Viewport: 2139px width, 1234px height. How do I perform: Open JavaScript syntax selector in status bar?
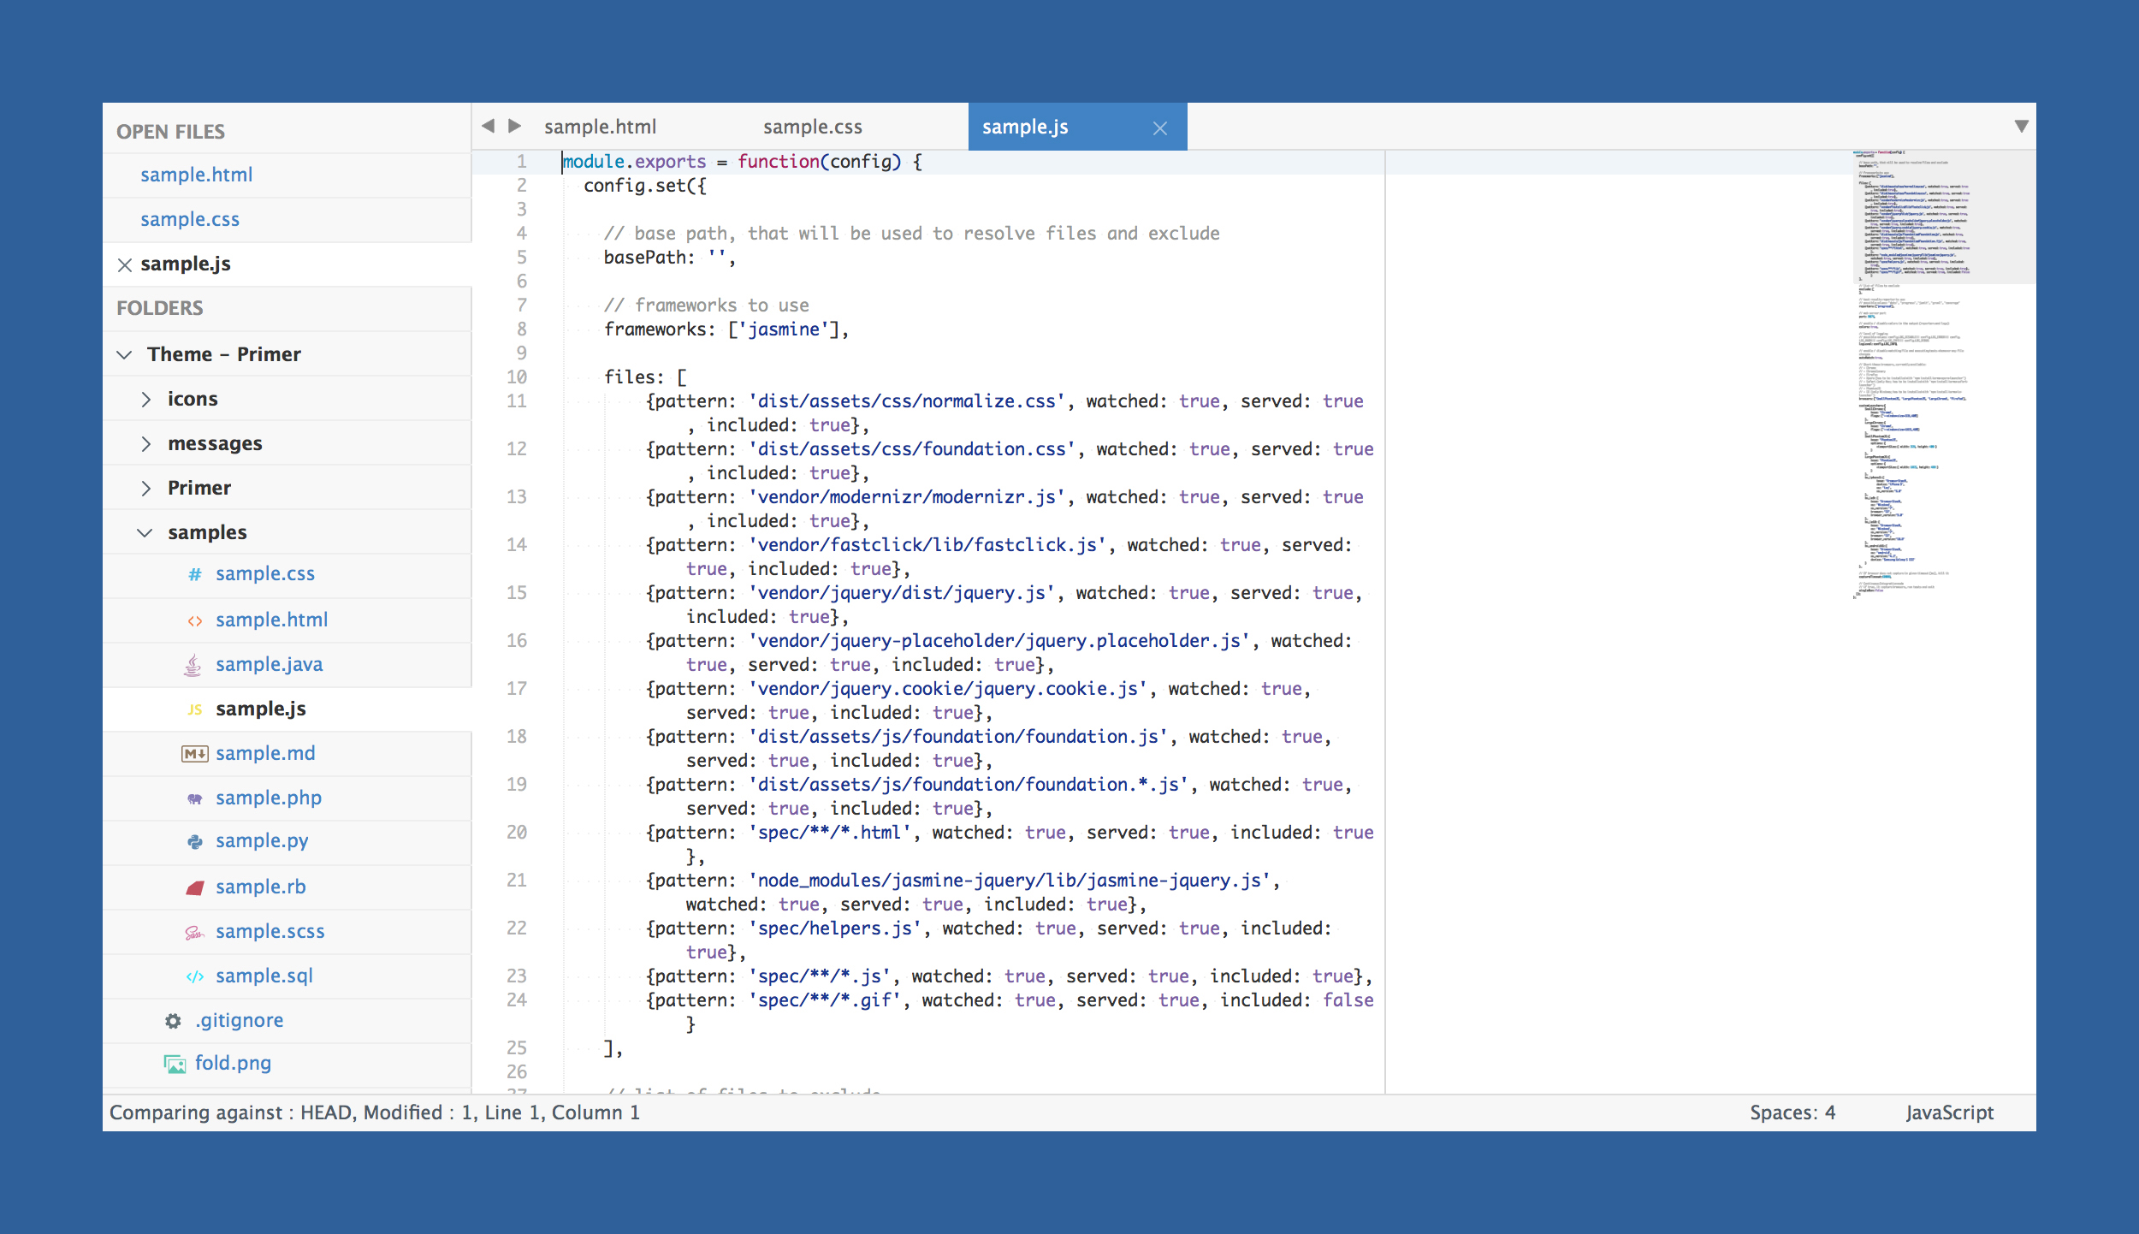tap(1949, 1112)
